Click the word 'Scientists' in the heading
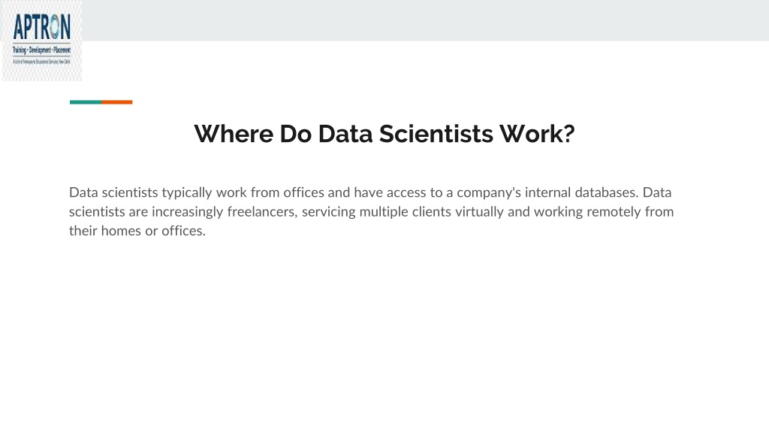The width and height of the screenshot is (769, 433). tap(436, 134)
